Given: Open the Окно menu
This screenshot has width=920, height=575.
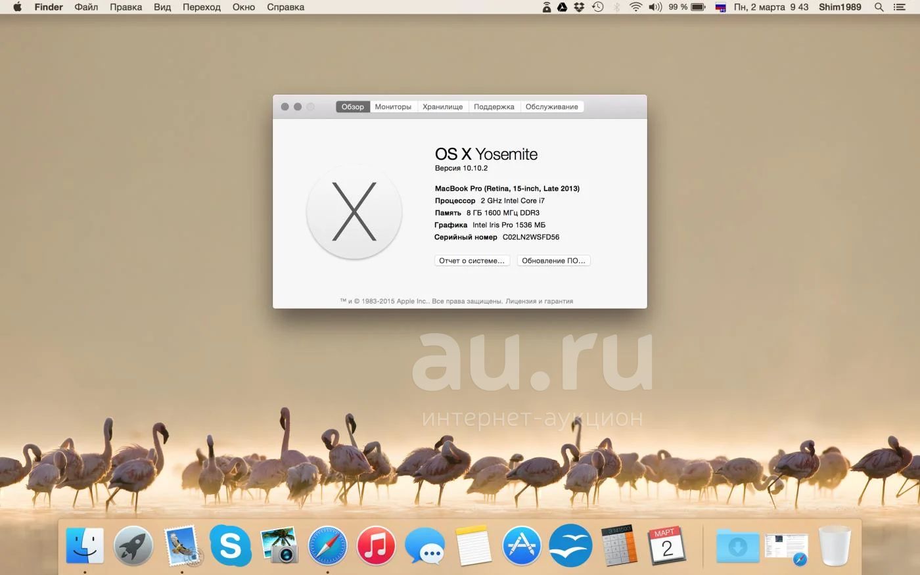Looking at the screenshot, I should tap(244, 7).
